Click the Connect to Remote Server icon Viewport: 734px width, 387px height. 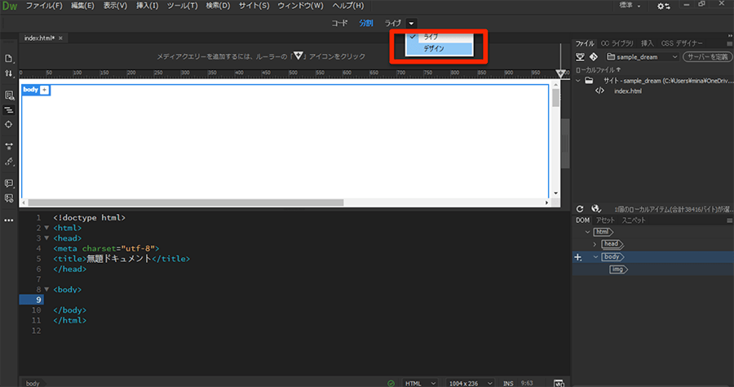580,56
